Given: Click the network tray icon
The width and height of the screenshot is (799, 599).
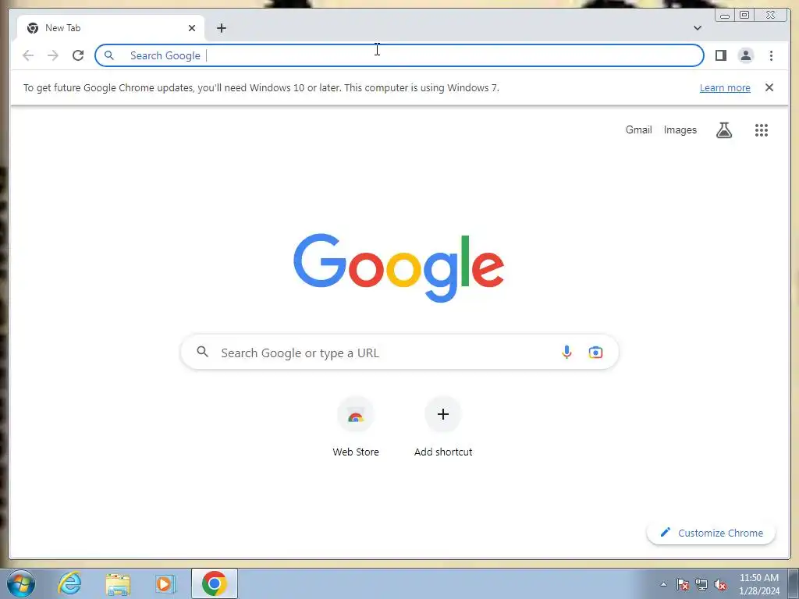Looking at the screenshot, I should point(701,584).
